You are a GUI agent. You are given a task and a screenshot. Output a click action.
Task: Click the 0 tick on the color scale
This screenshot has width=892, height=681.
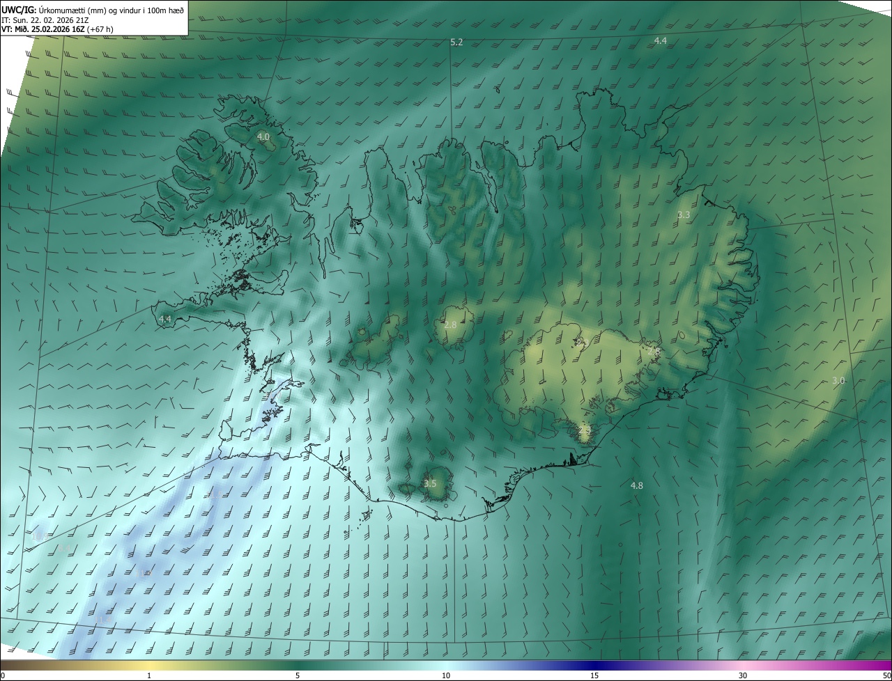[3, 675]
